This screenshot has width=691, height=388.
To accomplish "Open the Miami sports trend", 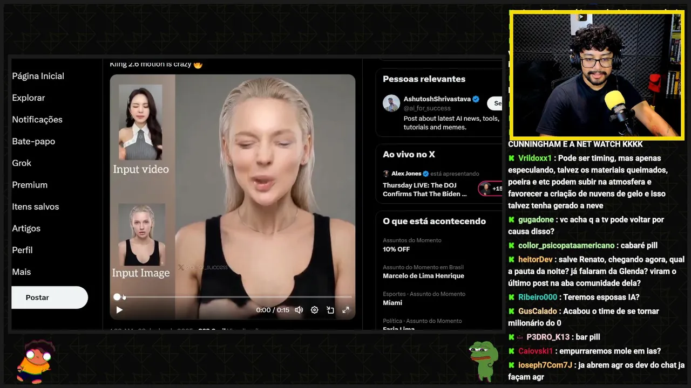I will (393, 303).
